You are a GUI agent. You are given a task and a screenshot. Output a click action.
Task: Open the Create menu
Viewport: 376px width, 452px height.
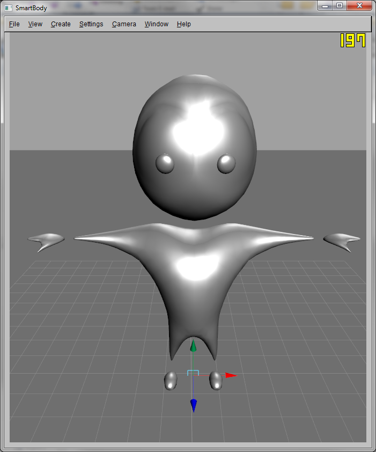coord(61,24)
